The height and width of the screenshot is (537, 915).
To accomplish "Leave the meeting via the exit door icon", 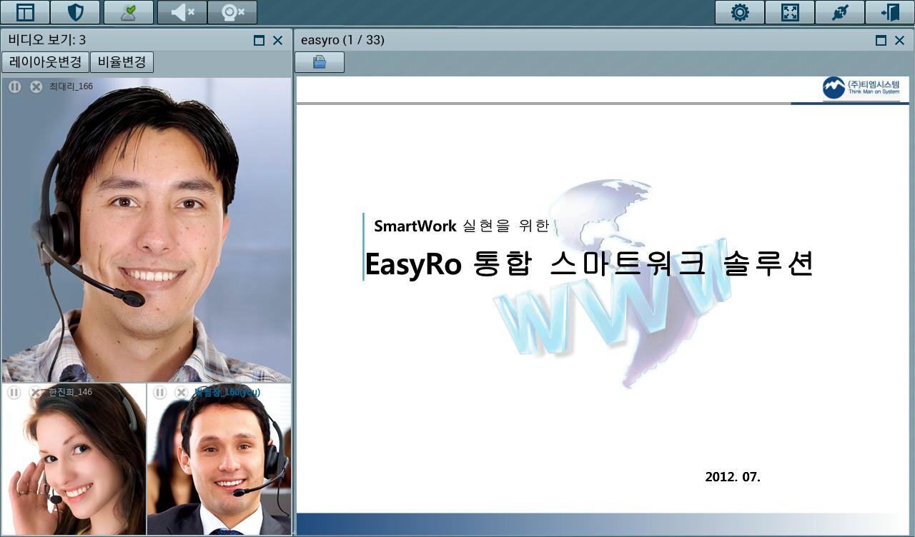I will tap(890, 12).
